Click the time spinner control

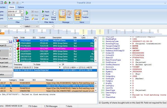pyautogui.click(x=22, y=15)
